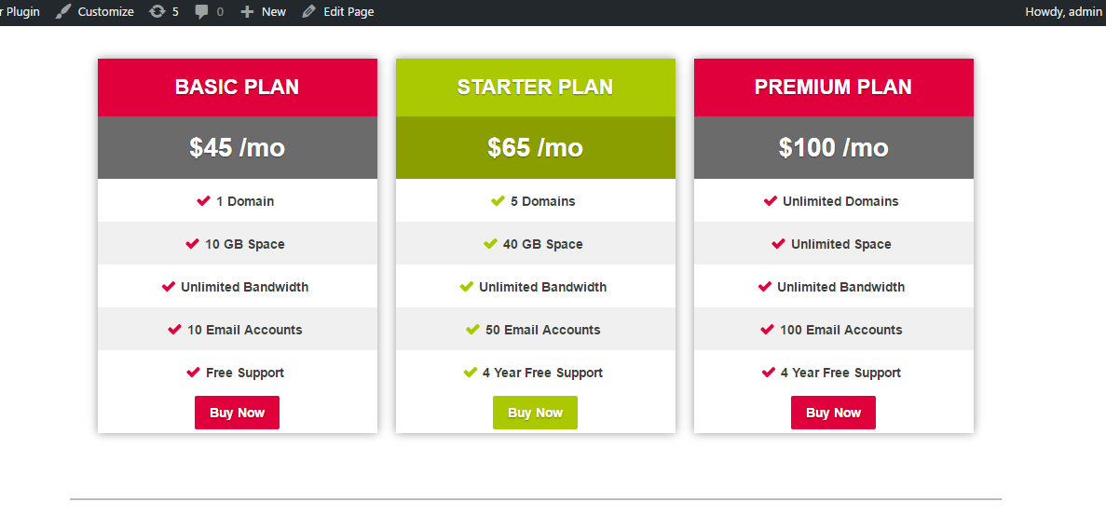
Task: Click the plus icon beside New
Action: 247,12
